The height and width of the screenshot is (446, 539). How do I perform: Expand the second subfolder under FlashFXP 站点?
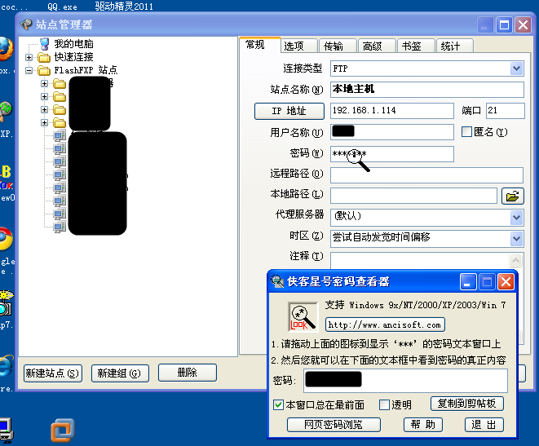point(44,96)
